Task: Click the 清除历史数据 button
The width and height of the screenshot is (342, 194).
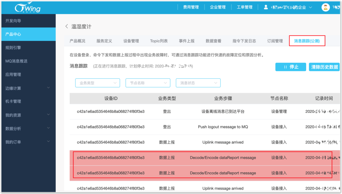Action: [x=325, y=67]
